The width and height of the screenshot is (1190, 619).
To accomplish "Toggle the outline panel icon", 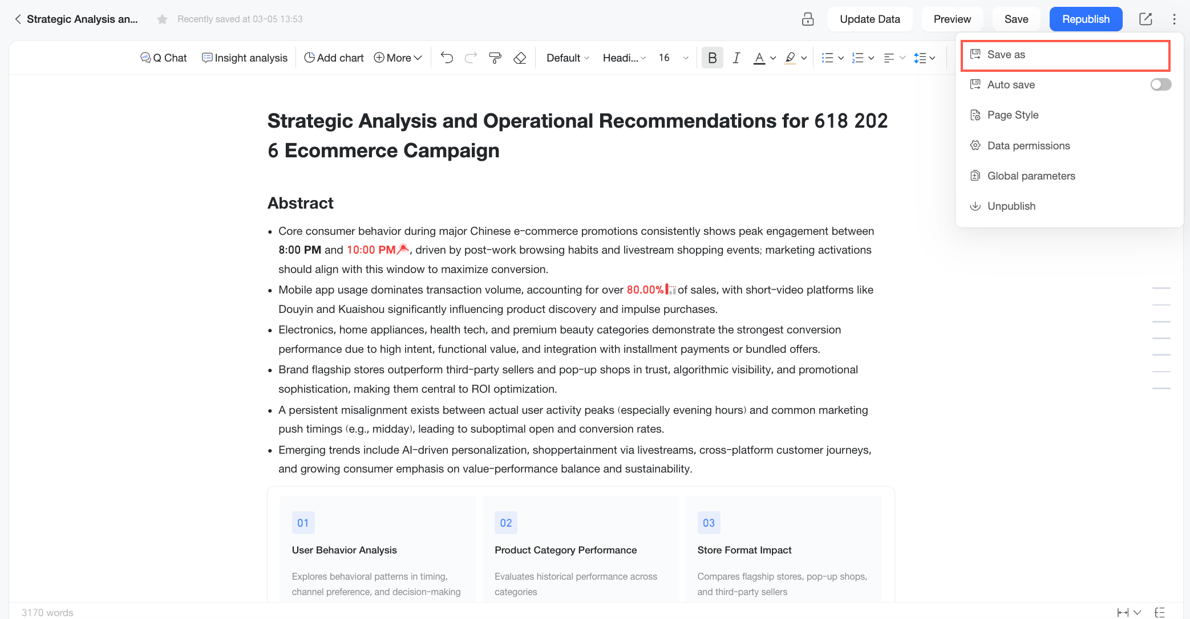I will coord(1160,612).
